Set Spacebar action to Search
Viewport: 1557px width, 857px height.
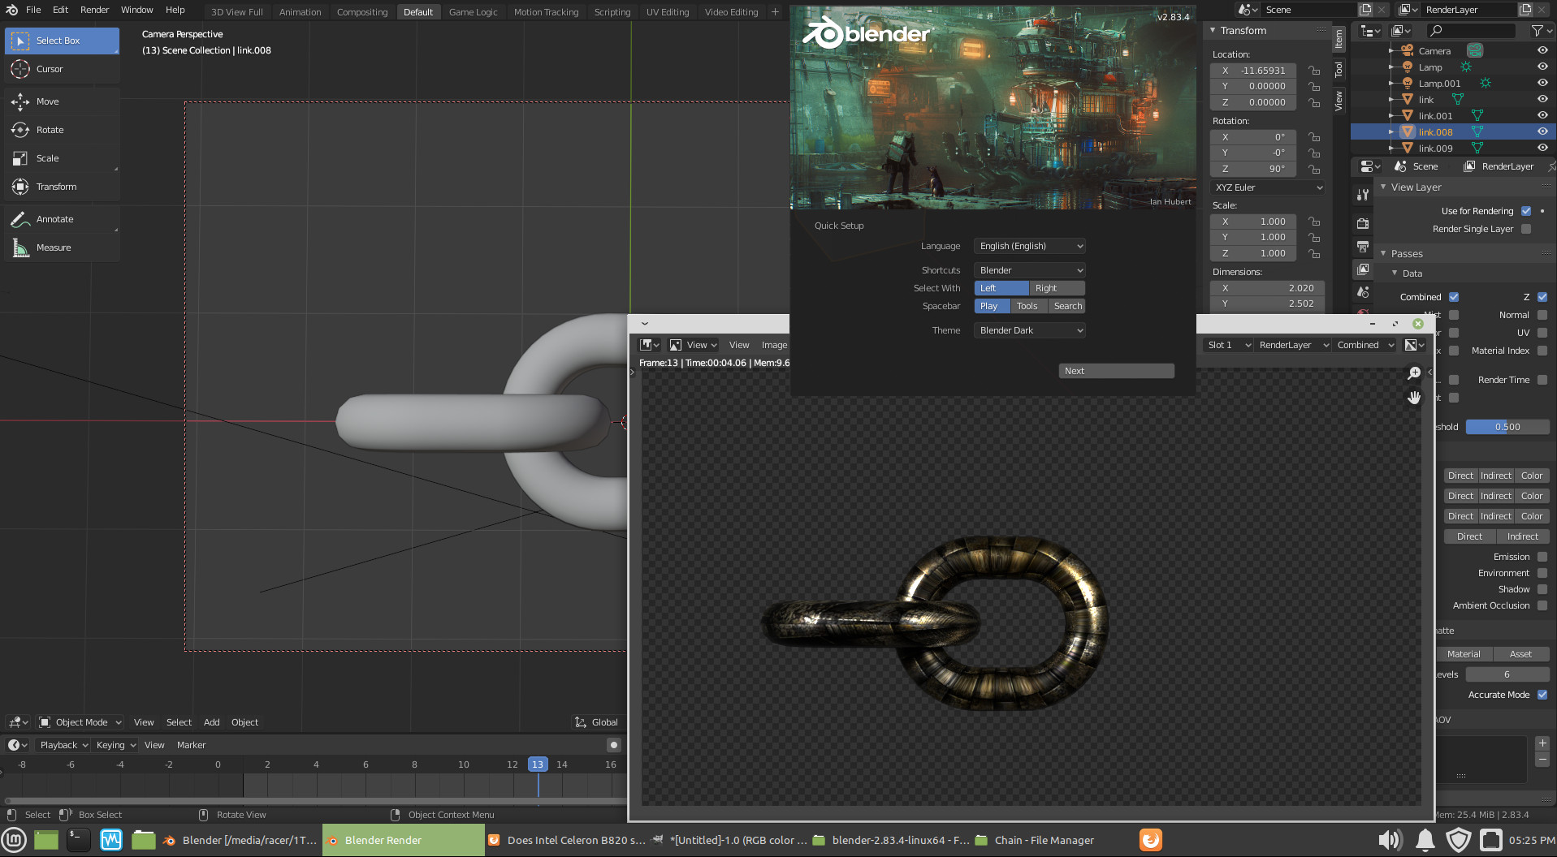pyautogui.click(x=1067, y=306)
